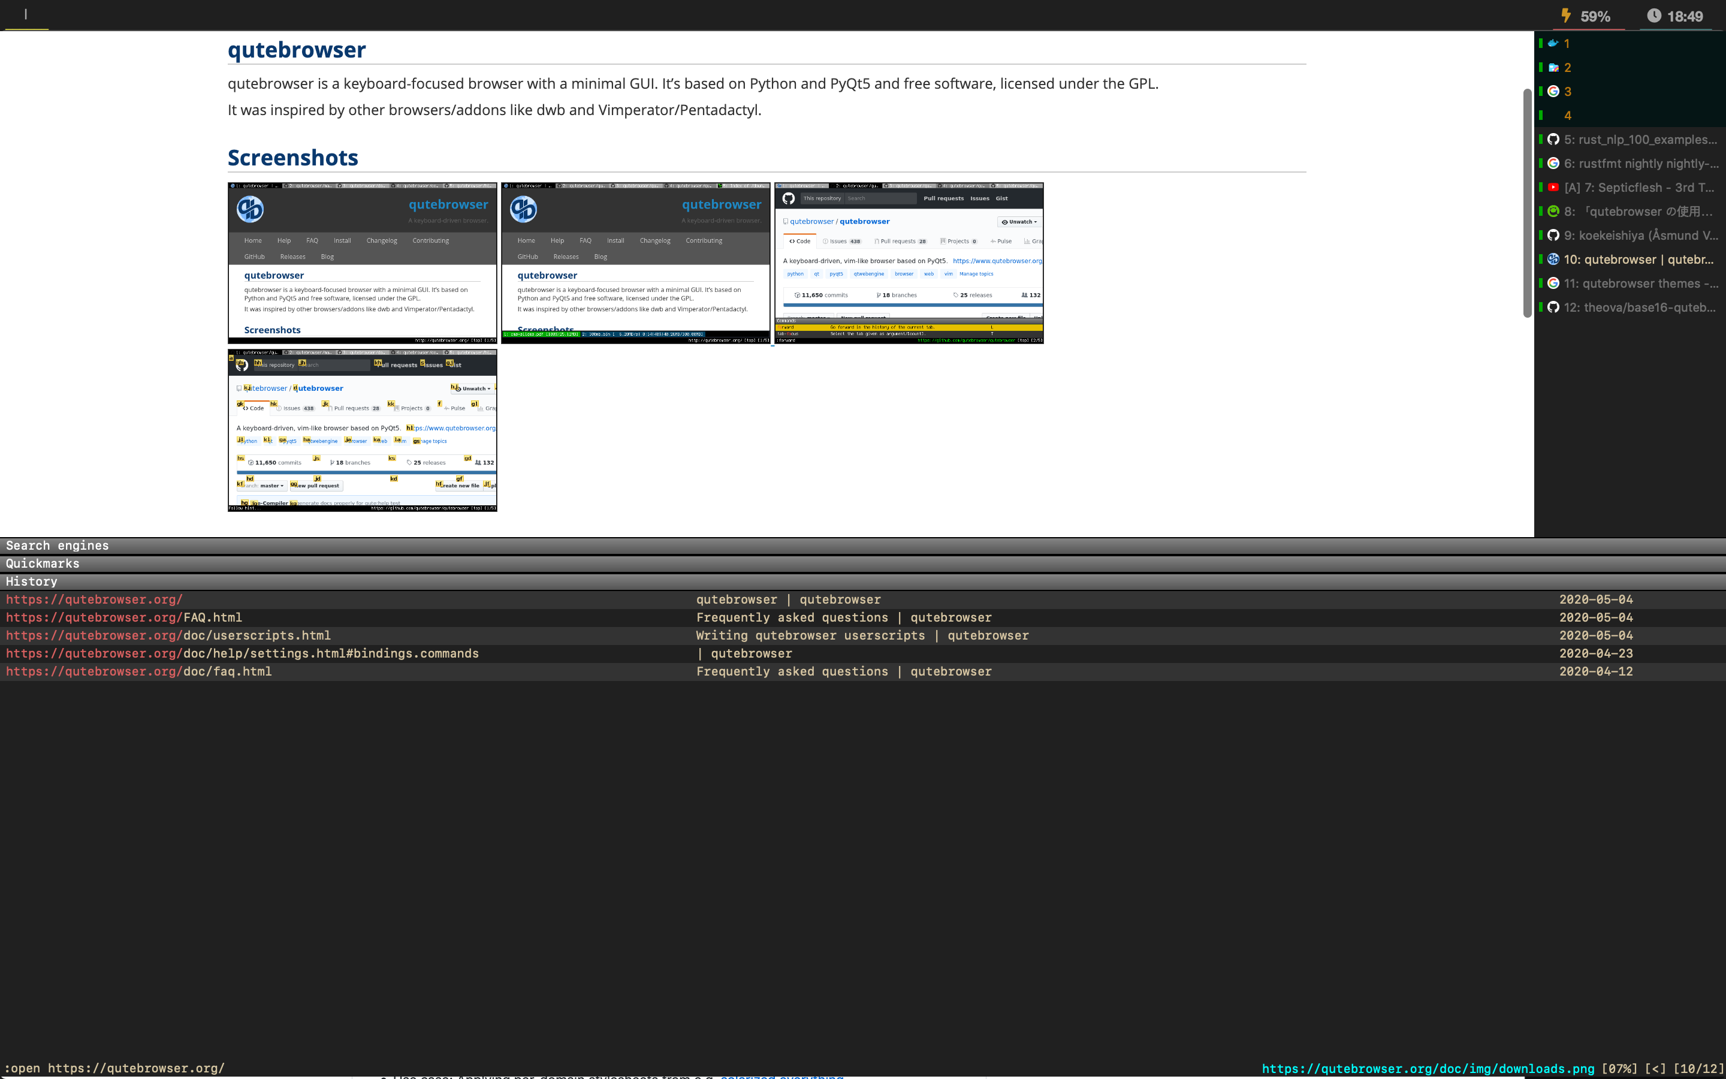Select history entry qutebrowser.org/FAQ.html
This screenshot has width=1726, height=1079.
[x=863, y=617]
